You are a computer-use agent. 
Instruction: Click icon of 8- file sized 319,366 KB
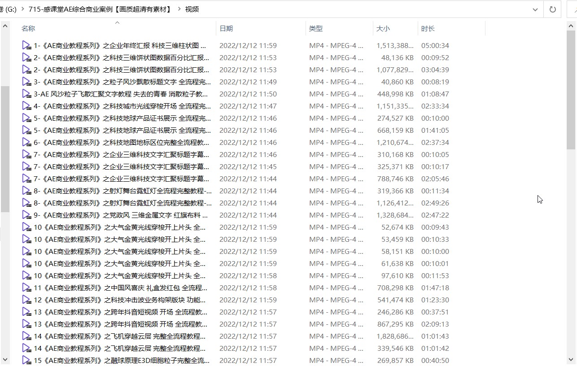coord(26,191)
